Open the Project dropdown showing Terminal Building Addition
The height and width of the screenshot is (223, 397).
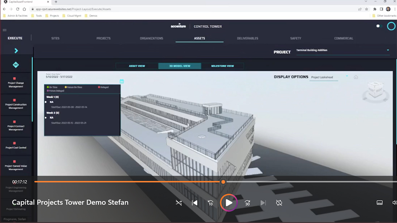pyautogui.click(x=343, y=51)
